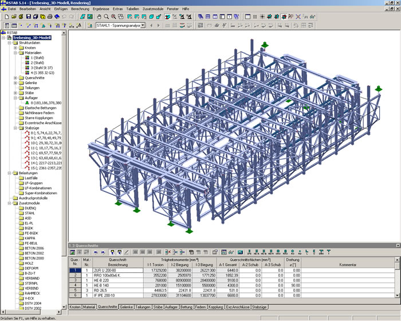The image size is (401, 321).
Task: Select the BETON 2006 module
Action: click(x=34, y=248)
